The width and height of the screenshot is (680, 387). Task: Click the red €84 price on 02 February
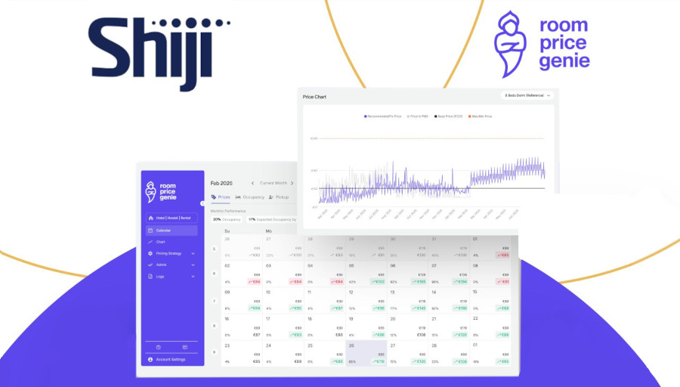(x=255, y=281)
